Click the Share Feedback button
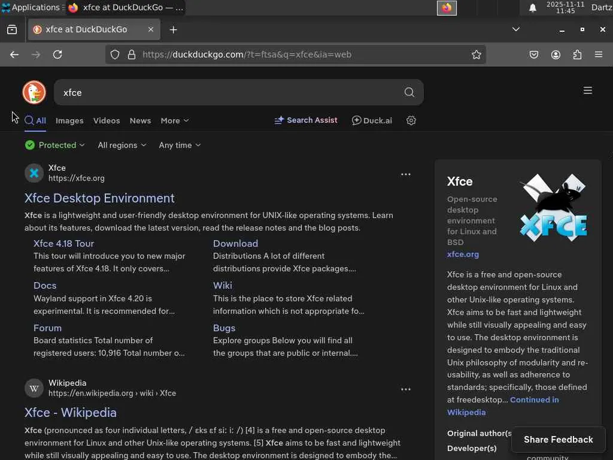 [x=558, y=439]
